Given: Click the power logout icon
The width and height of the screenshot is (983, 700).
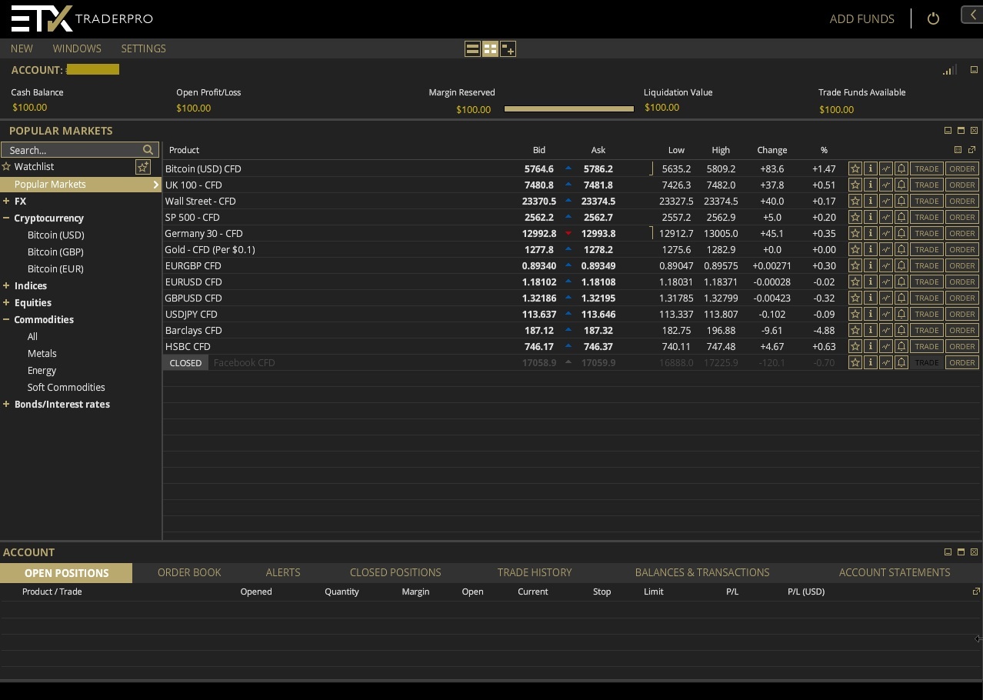Looking at the screenshot, I should click(x=933, y=18).
